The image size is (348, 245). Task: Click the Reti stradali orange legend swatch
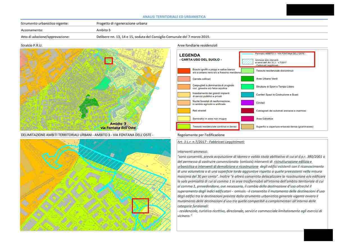coord(184,111)
